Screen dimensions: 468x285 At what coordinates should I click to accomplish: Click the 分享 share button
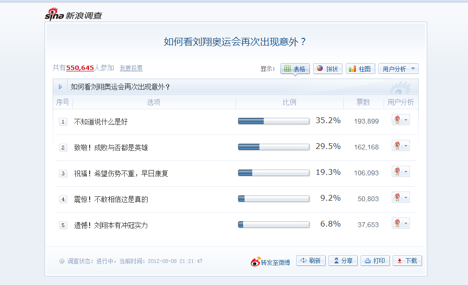[x=343, y=261]
